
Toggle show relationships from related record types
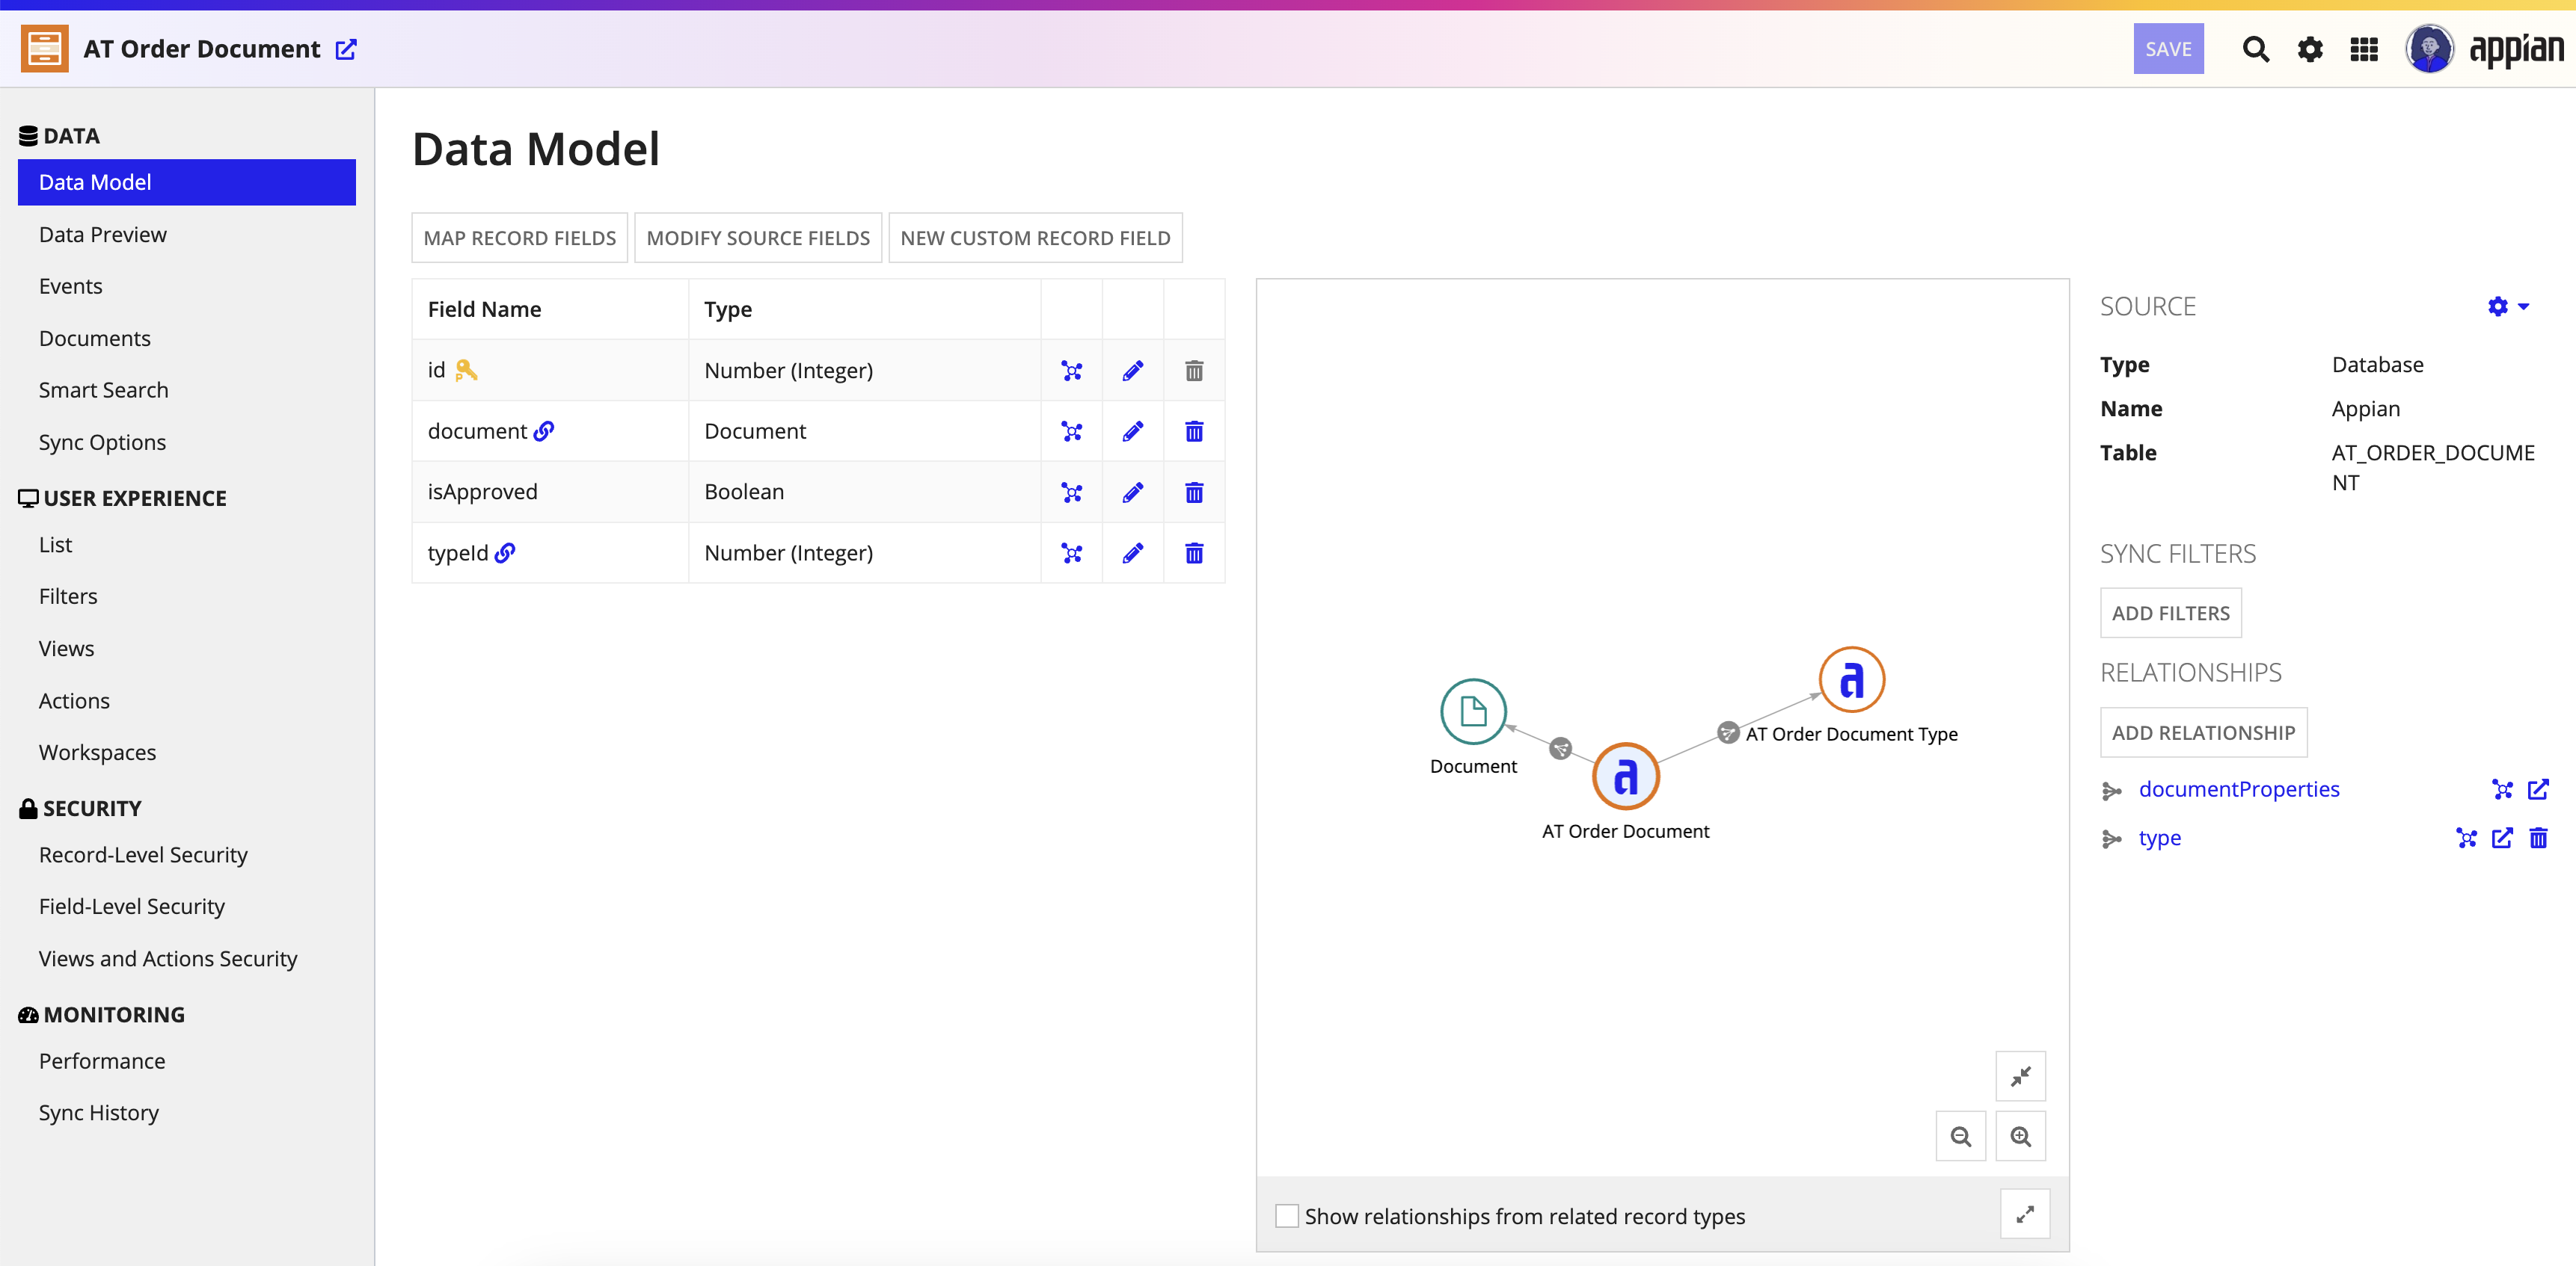coord(1287,1216)
